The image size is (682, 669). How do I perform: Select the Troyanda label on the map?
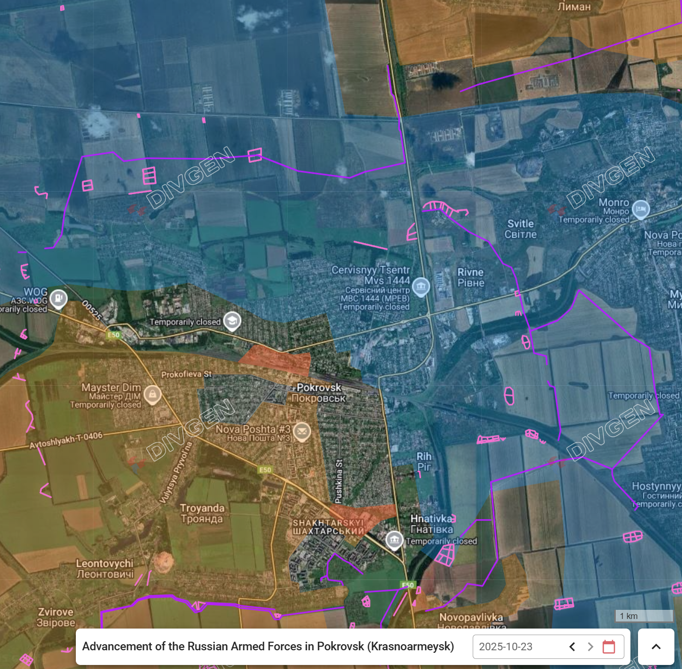(x=202, y=508)
